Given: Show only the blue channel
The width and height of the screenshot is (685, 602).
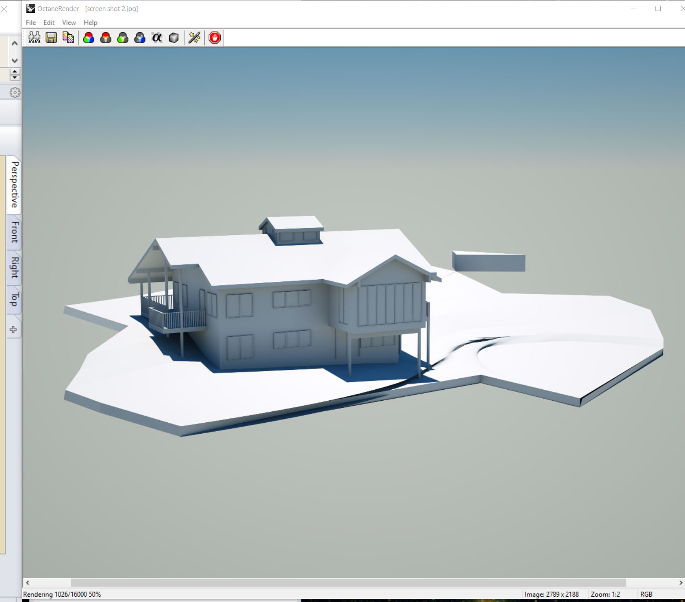Looking at the screenshot, I should tap(140, 38).
